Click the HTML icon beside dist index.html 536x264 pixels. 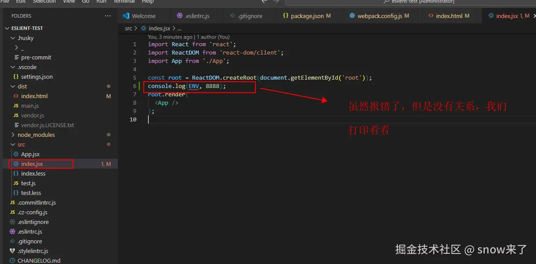point(16,96)
